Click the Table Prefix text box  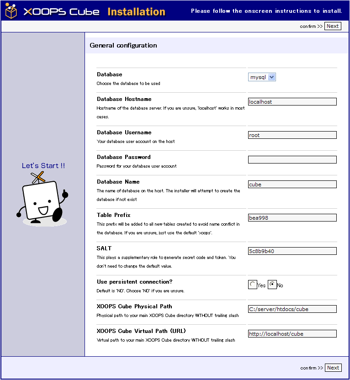click(x=292, y=218)
